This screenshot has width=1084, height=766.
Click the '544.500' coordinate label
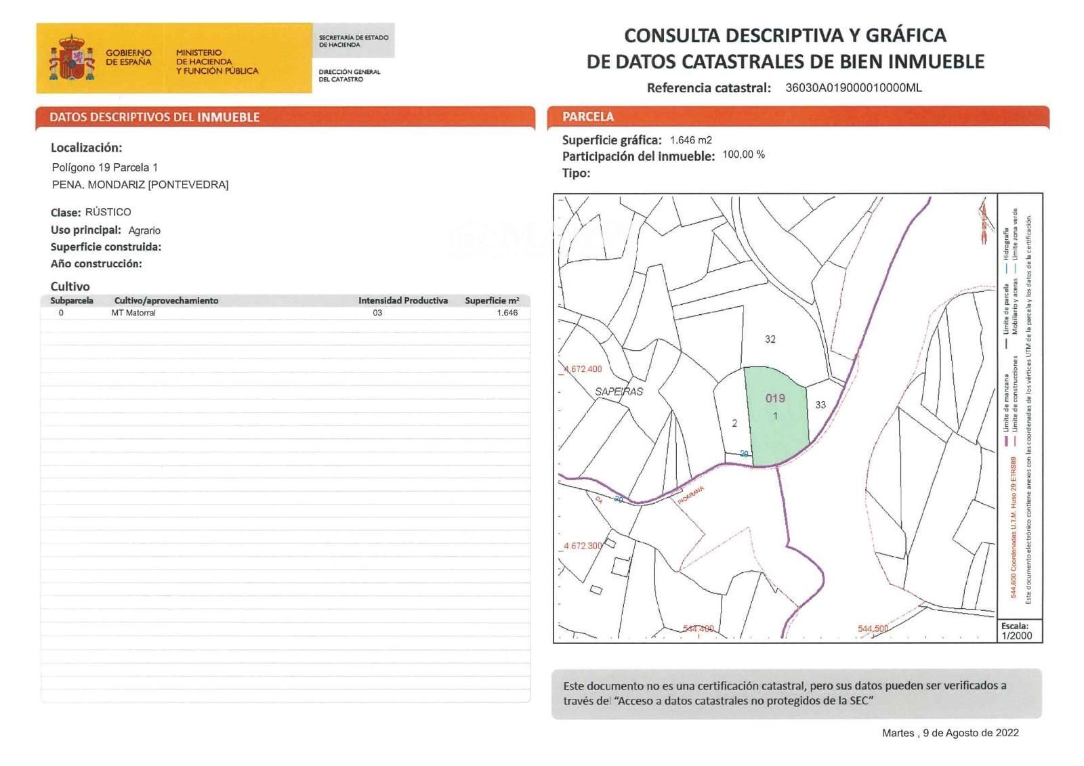point(873,629)
